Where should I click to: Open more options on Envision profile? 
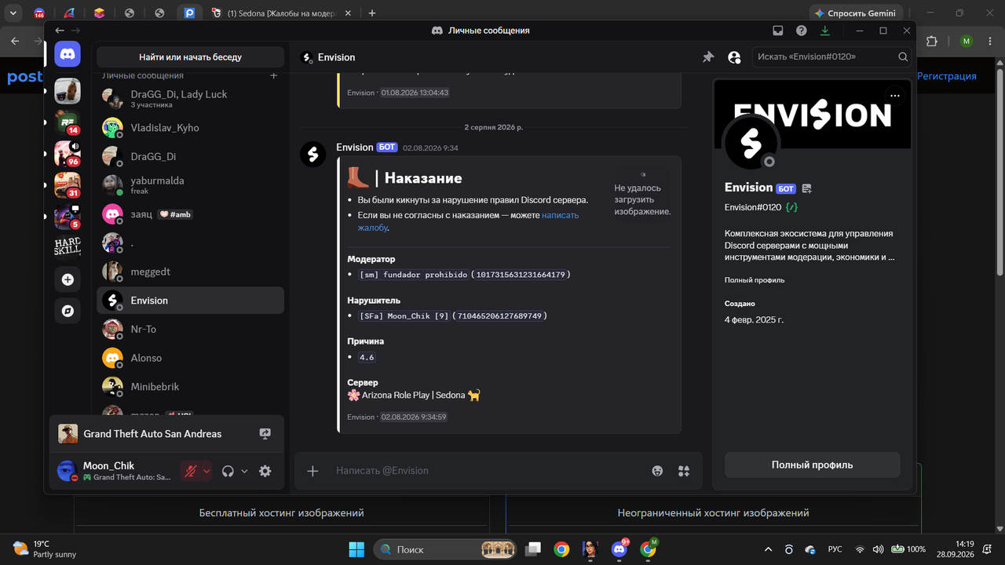[894, 96]
